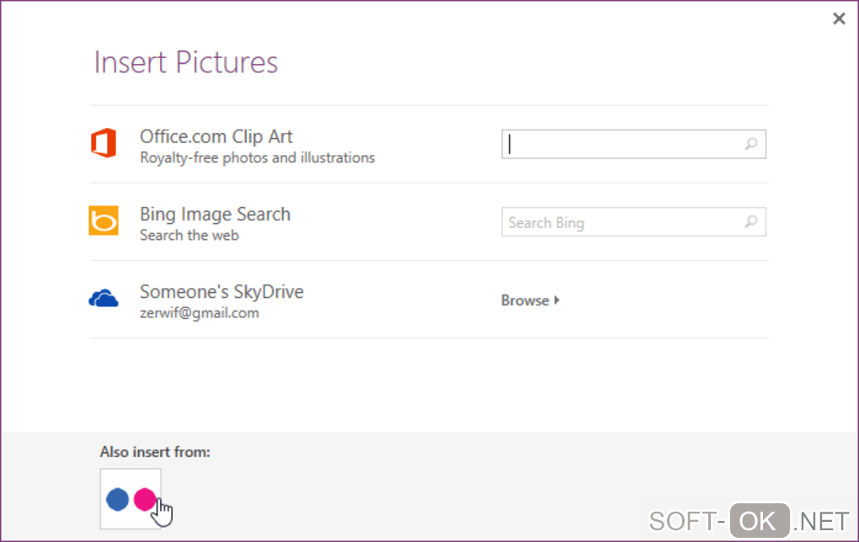Click the zerwif@gmail.com account text

(200, 313)
